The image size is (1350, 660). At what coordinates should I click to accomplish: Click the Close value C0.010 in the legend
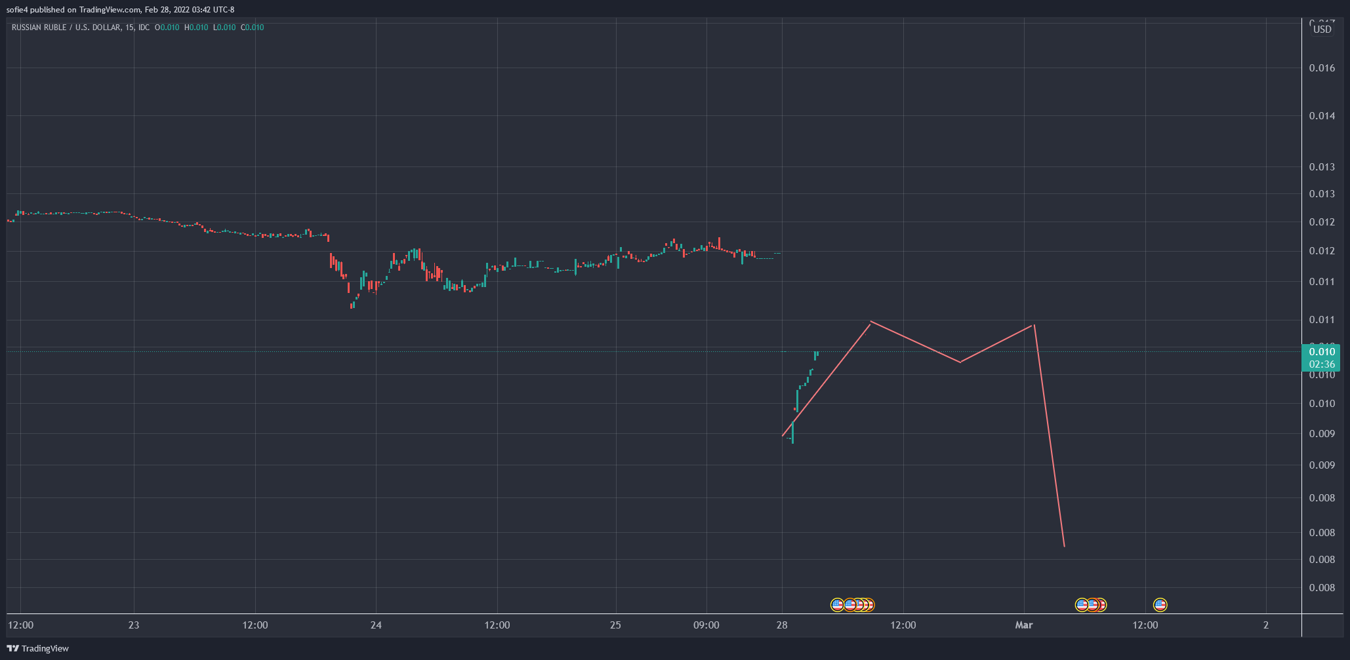click(x=253, y=28)
